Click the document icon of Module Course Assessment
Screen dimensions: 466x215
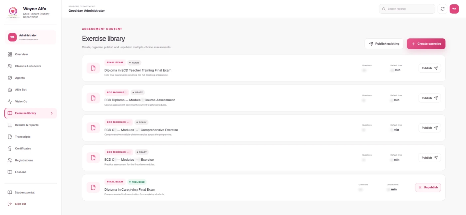click(x=93, y=98)
